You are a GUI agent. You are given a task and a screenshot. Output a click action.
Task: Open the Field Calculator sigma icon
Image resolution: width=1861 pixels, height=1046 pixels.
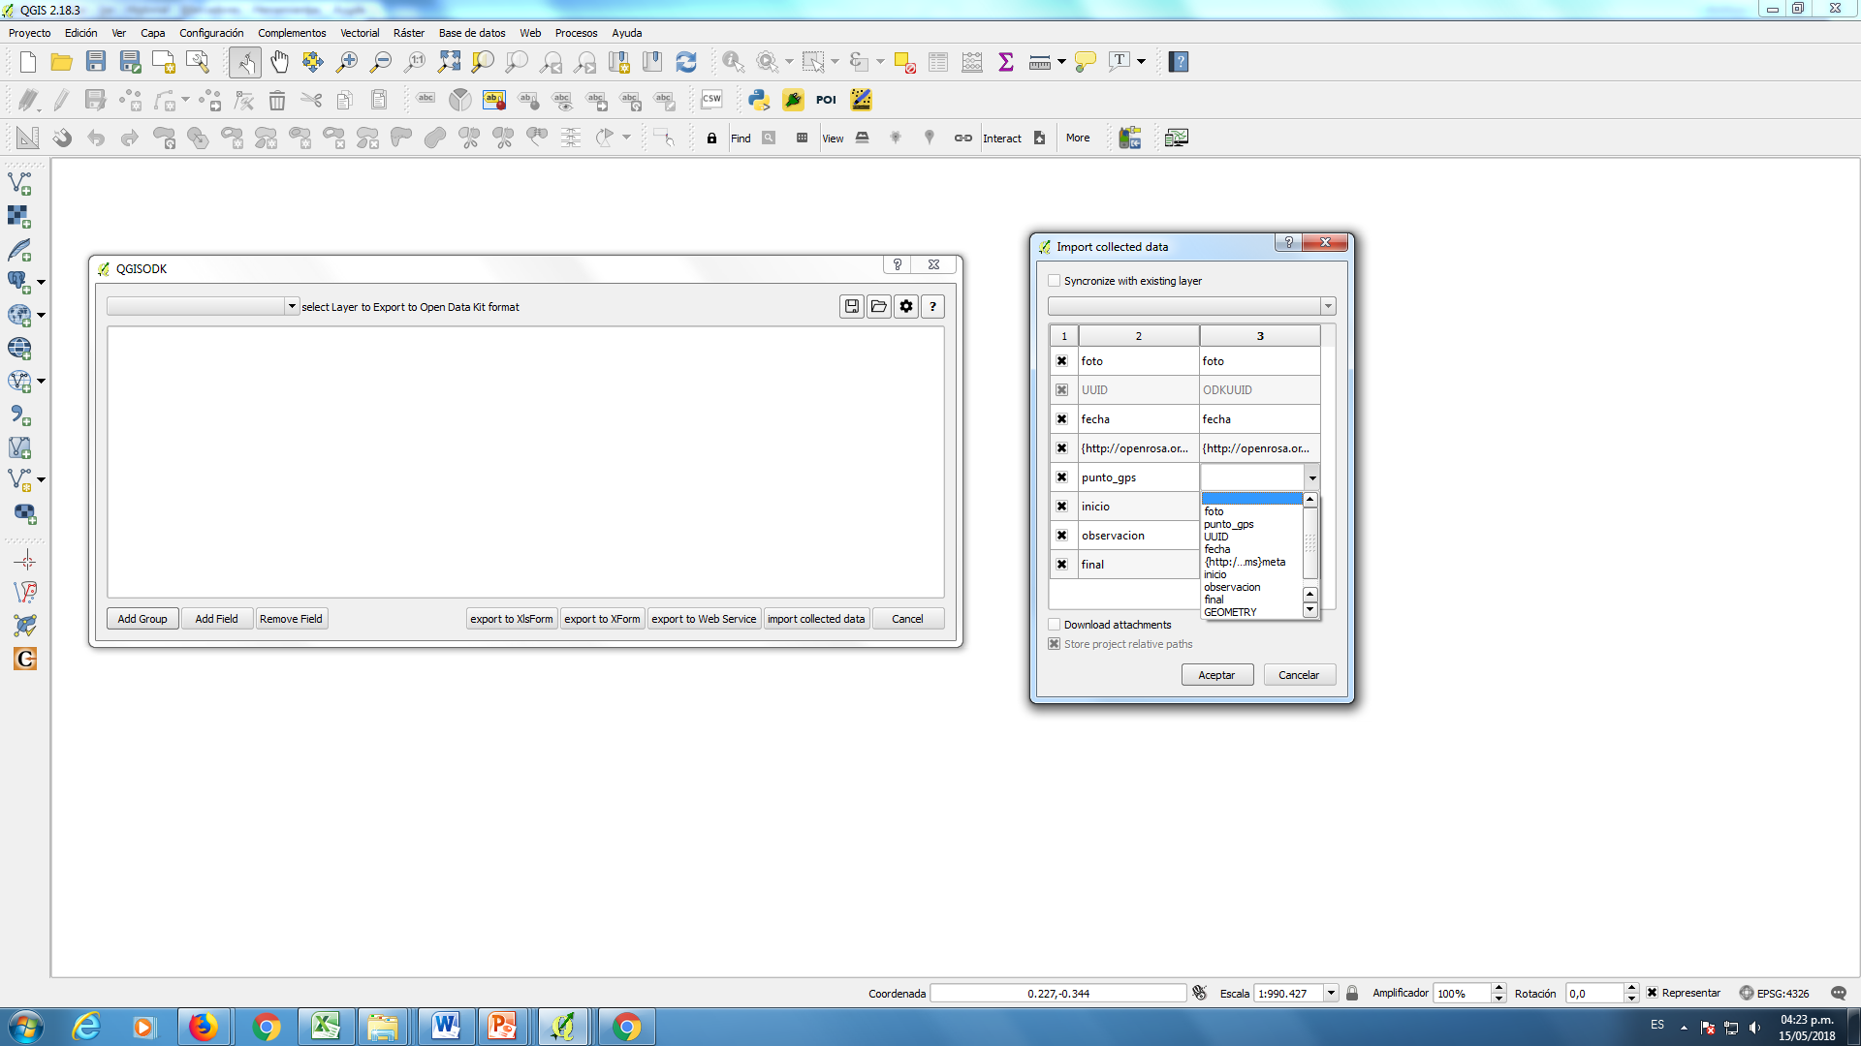pyautogui.click(x=1006, y=62)
